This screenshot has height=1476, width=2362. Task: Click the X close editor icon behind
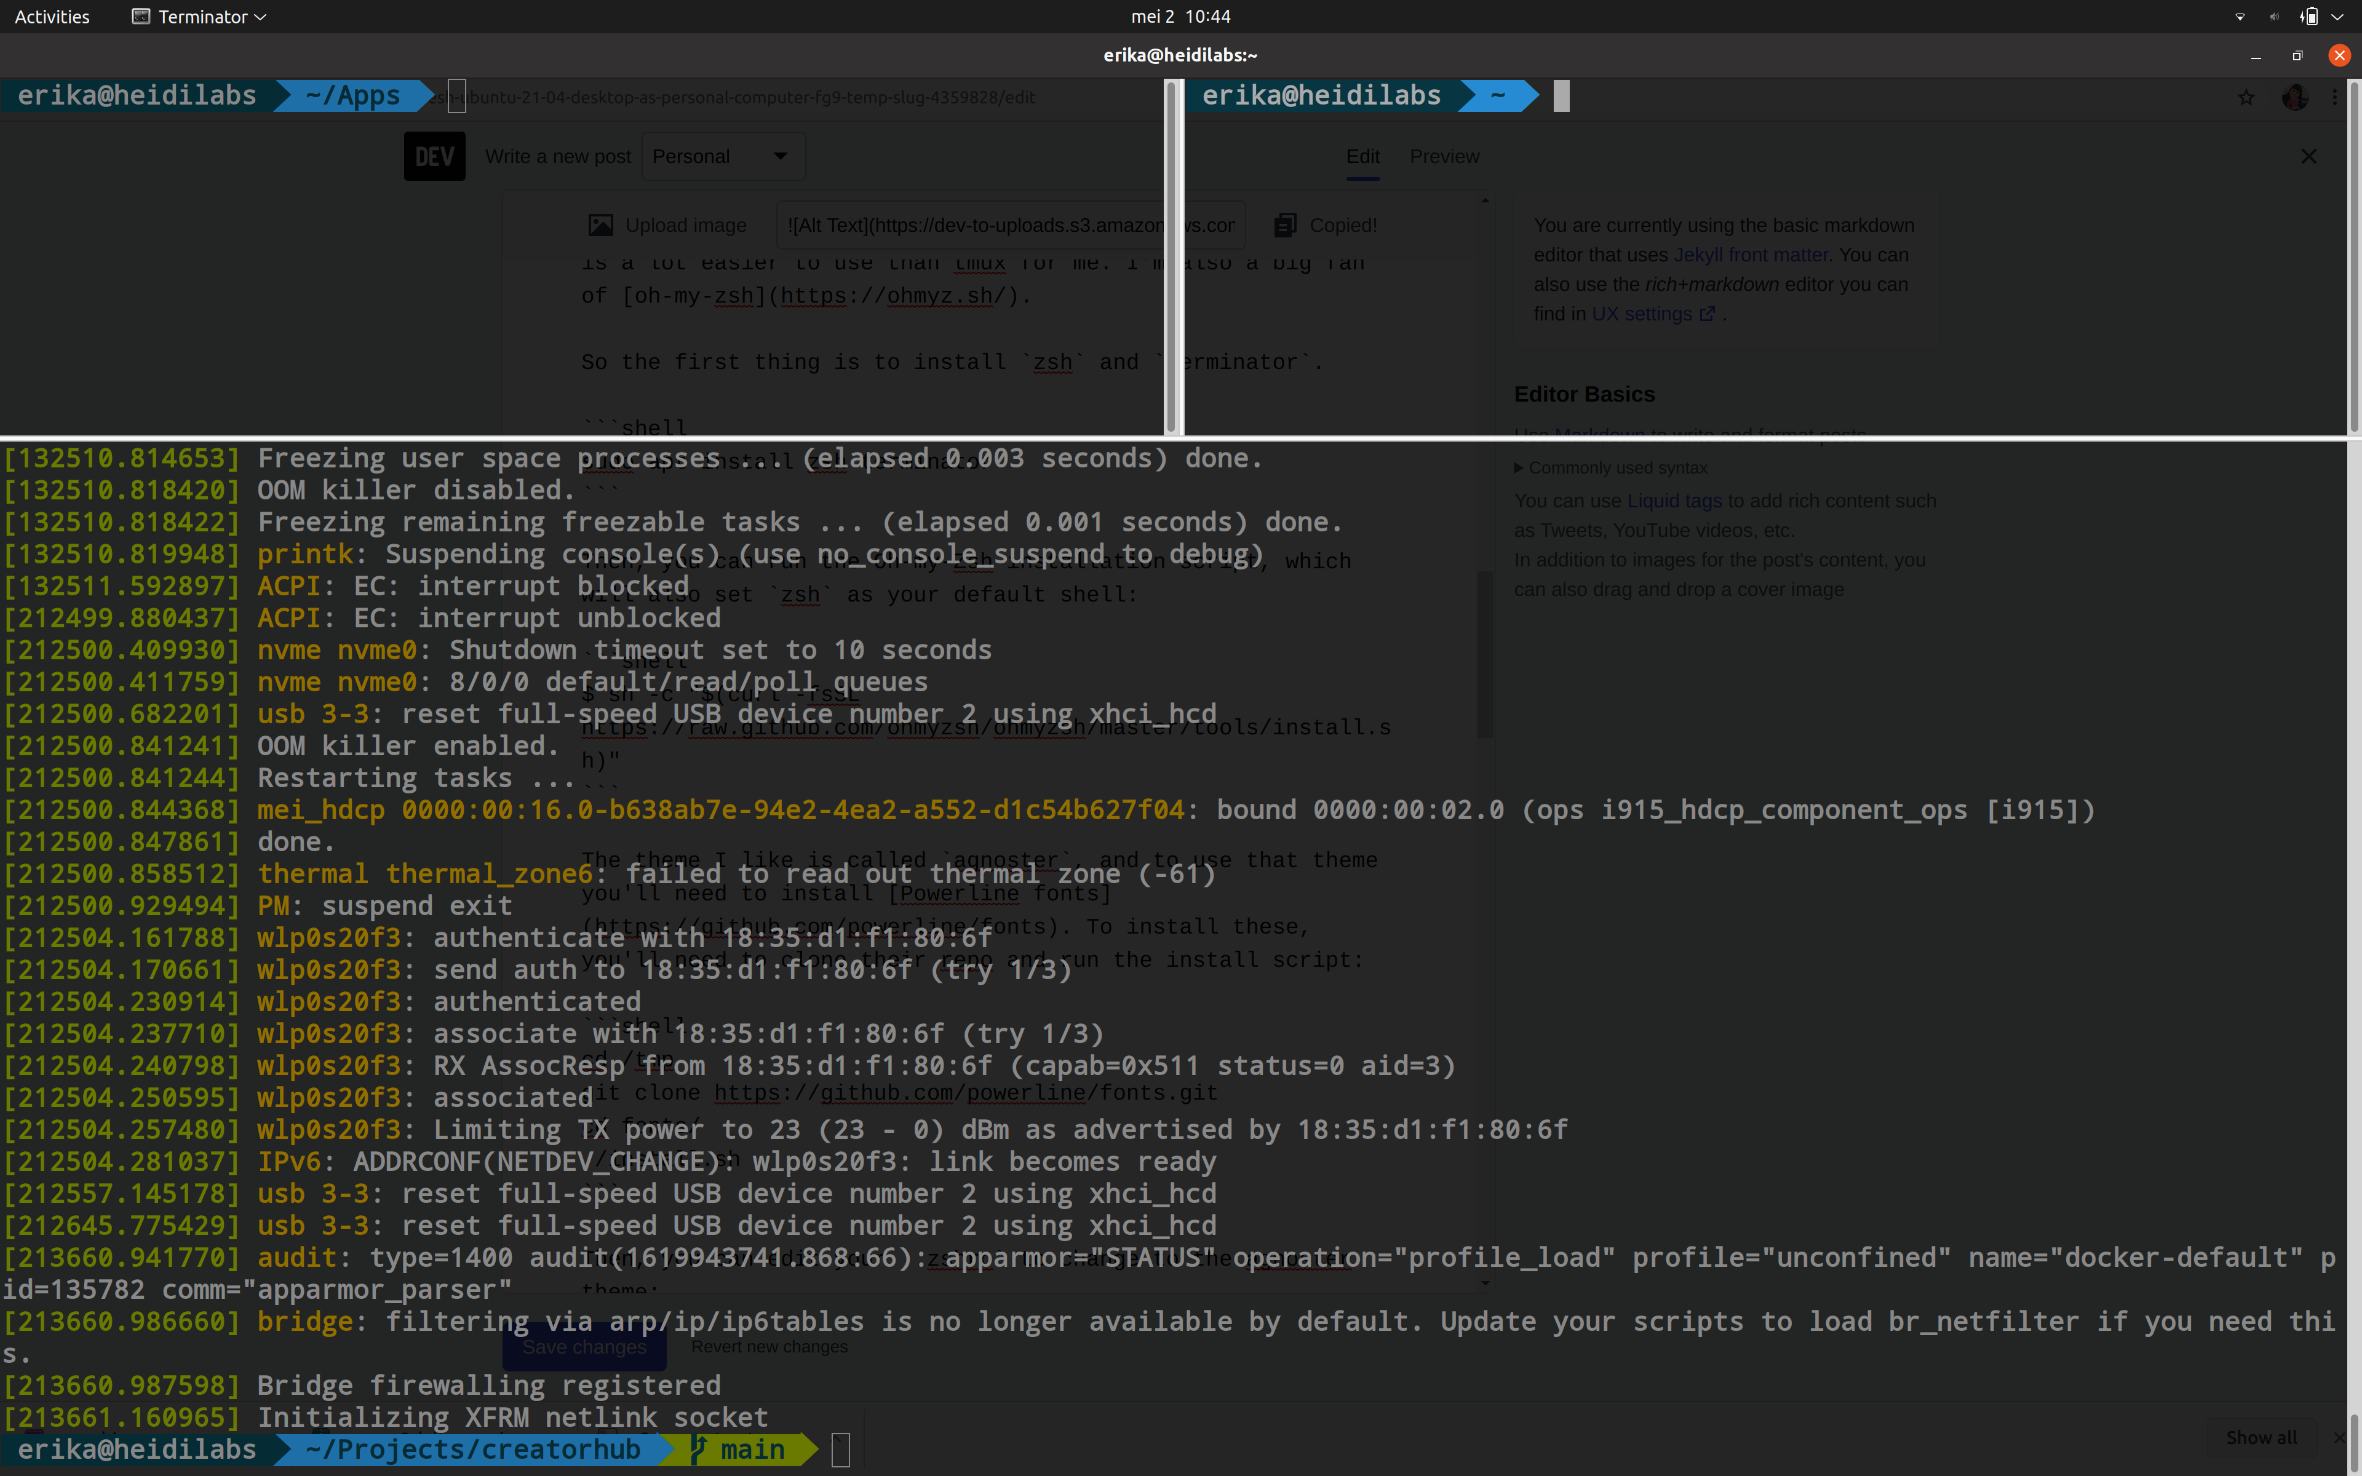[2308, 156]
